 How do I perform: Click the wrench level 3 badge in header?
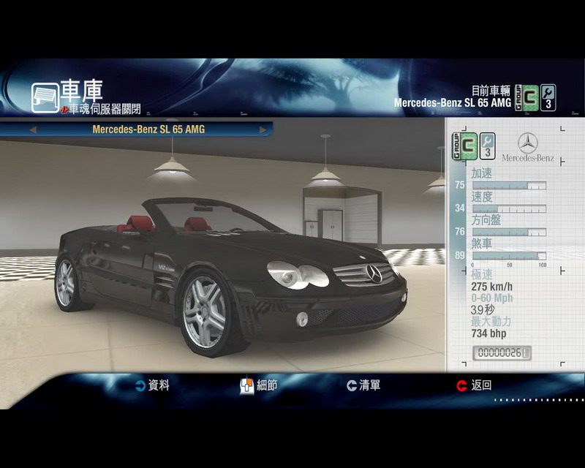pos(548,97)
